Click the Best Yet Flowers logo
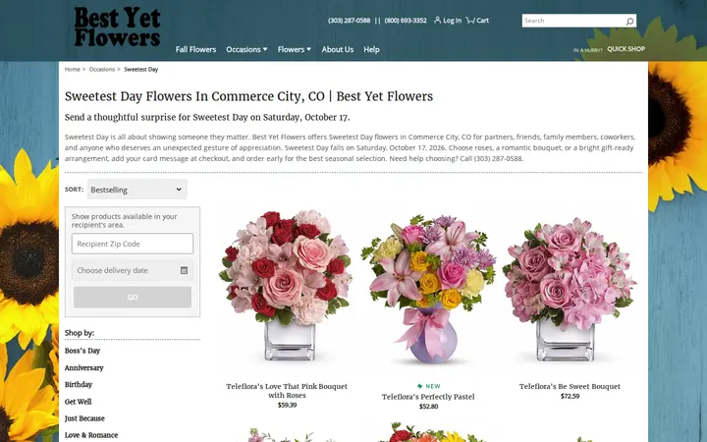707x442 pixels. (117, 28)
